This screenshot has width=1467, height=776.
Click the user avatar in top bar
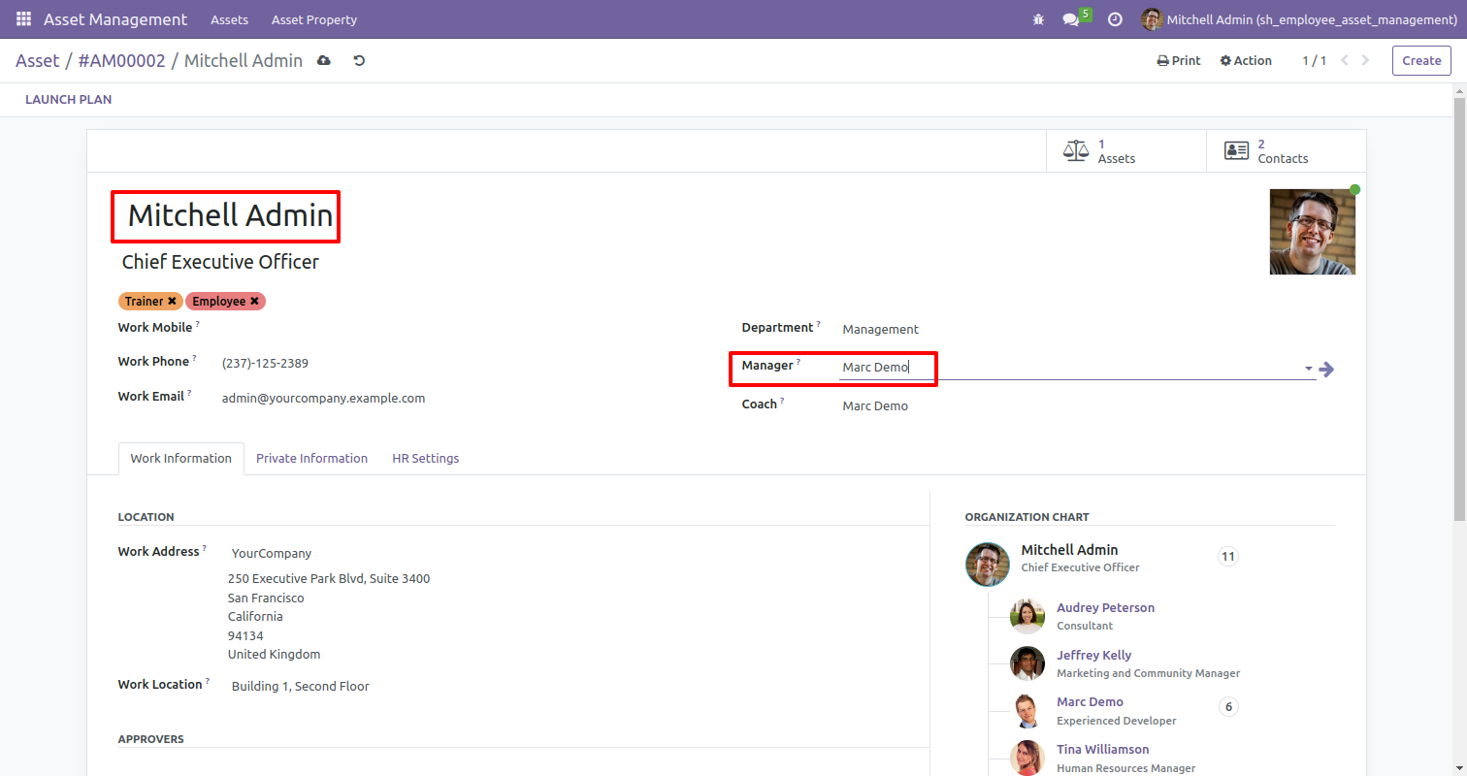(x=1152, y=19)
